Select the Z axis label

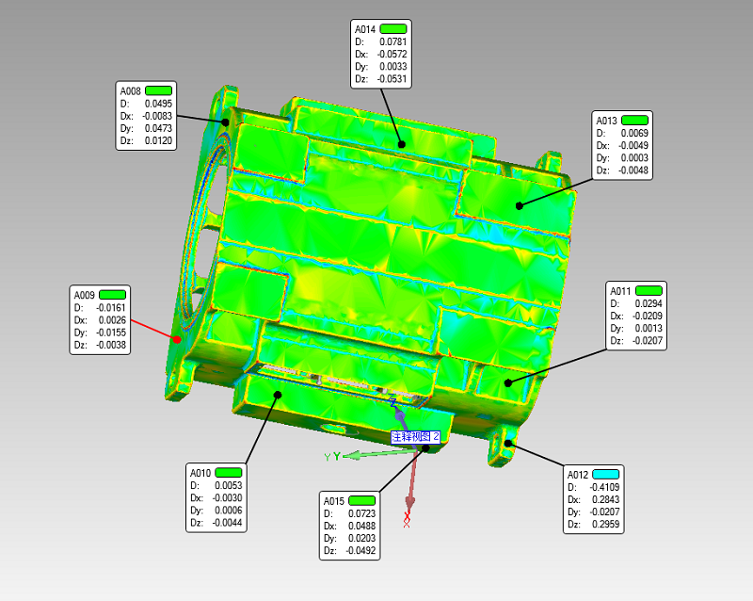393,402
